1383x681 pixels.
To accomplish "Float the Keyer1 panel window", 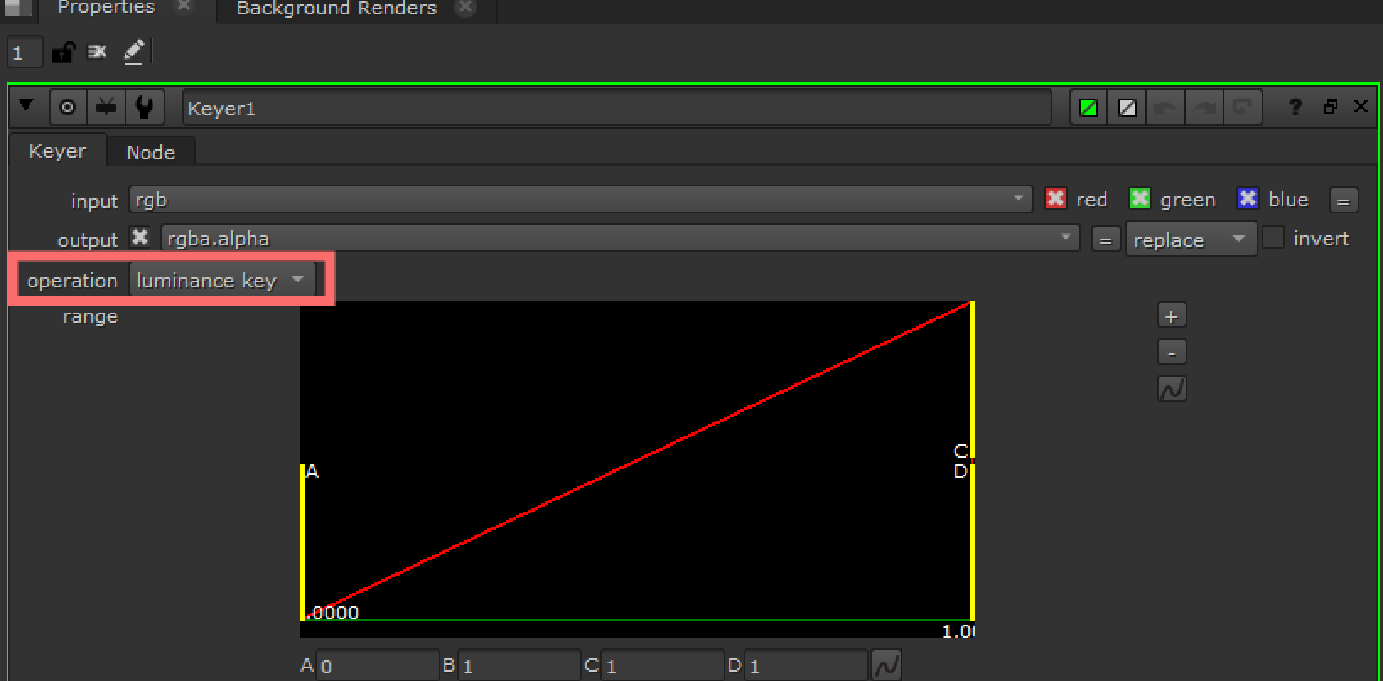I will tap(1331, 106).
